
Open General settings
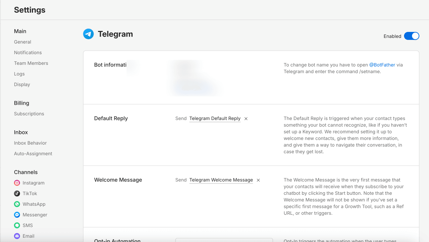23,42
